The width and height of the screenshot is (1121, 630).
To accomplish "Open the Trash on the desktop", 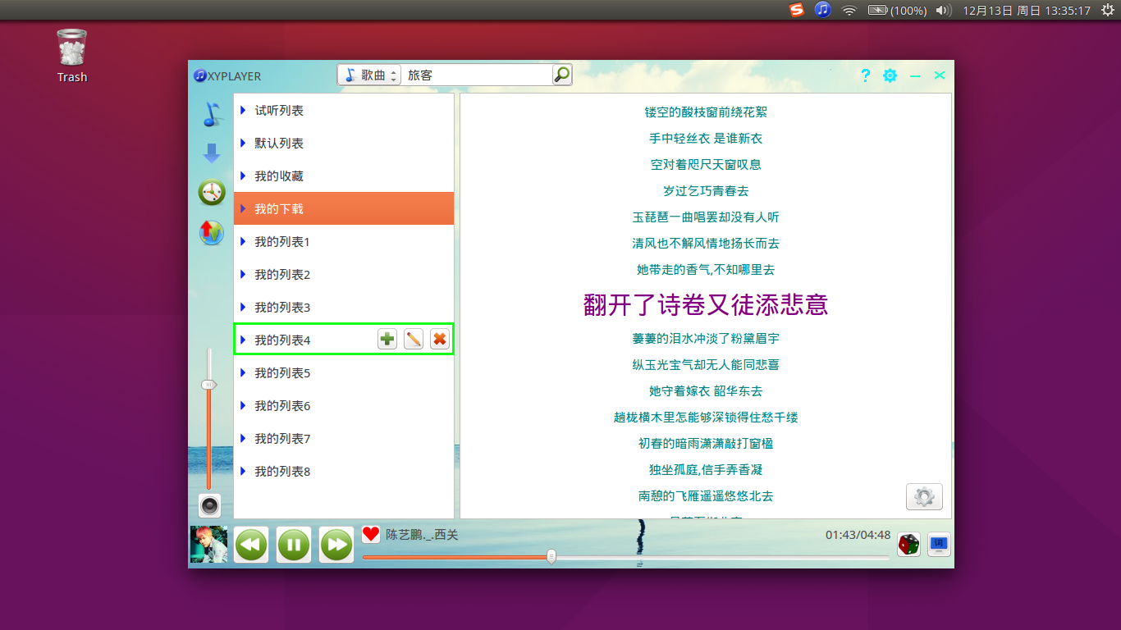I will [x=71, y=56].
